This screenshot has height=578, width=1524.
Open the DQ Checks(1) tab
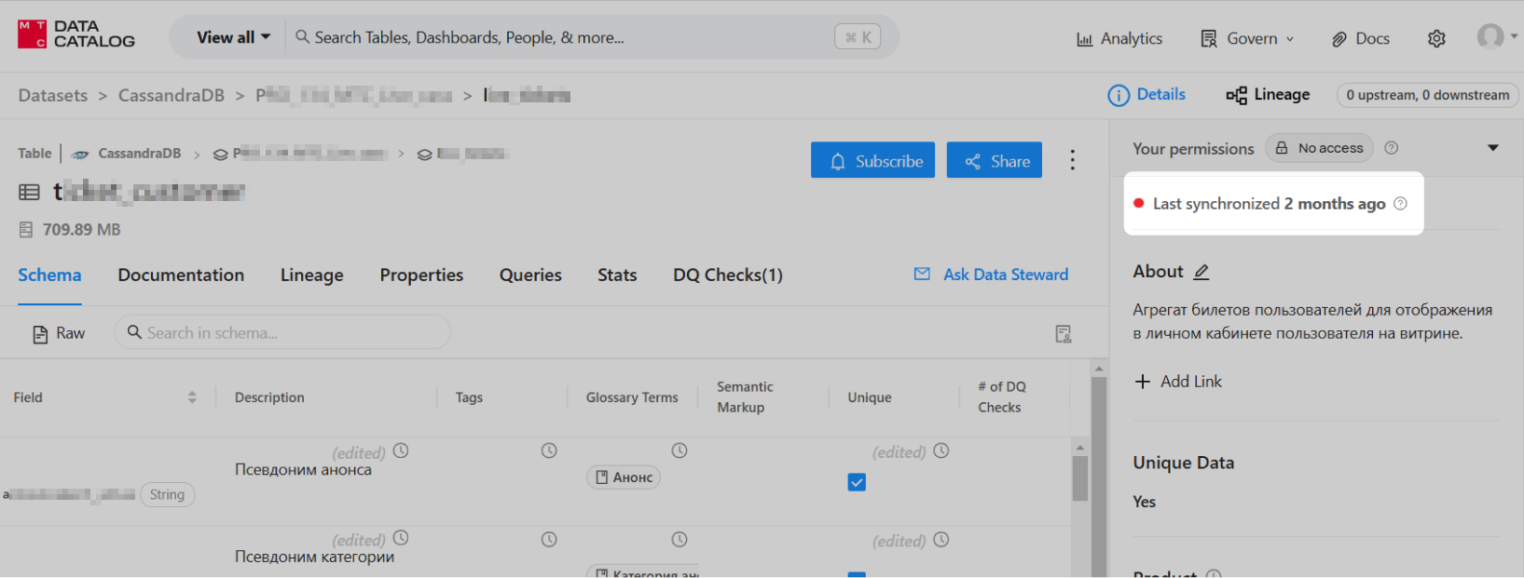727,275
